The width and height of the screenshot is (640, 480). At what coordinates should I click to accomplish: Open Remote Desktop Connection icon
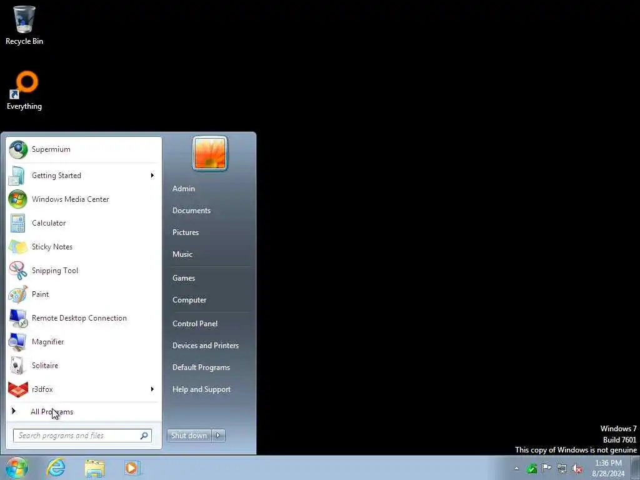(17, 318)
